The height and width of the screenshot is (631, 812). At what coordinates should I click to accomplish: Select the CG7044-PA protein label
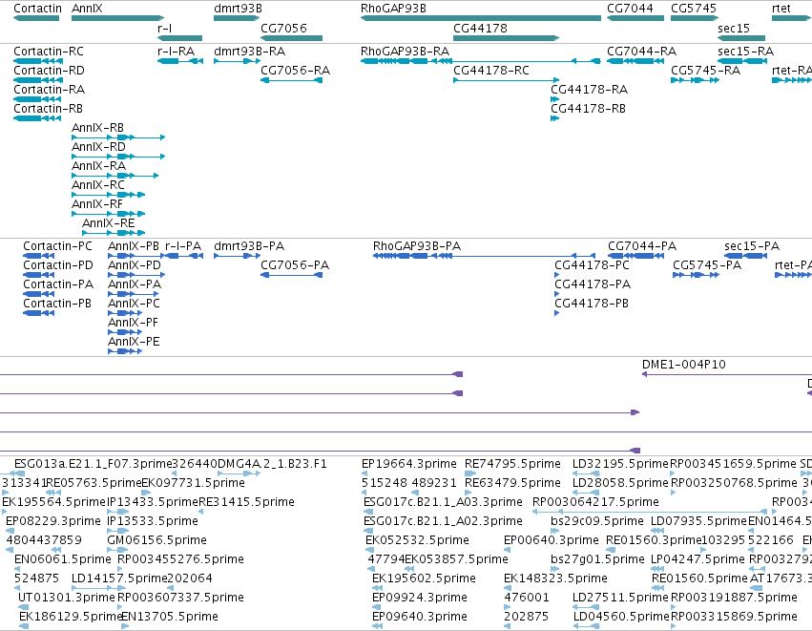641,246
